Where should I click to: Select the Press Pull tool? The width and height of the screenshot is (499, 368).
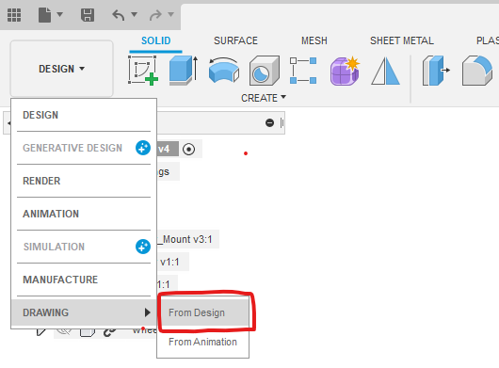coord(436,71)
